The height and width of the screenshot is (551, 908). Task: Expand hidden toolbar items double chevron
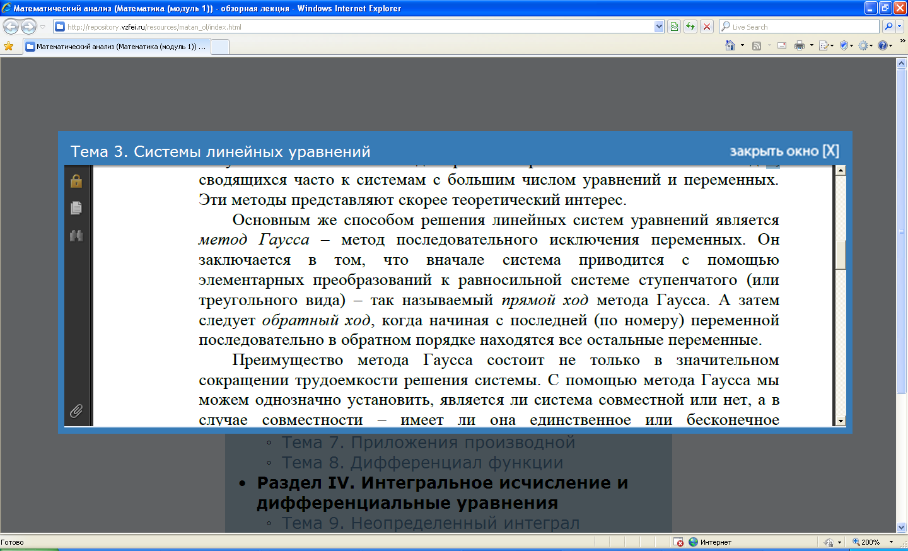902,42
